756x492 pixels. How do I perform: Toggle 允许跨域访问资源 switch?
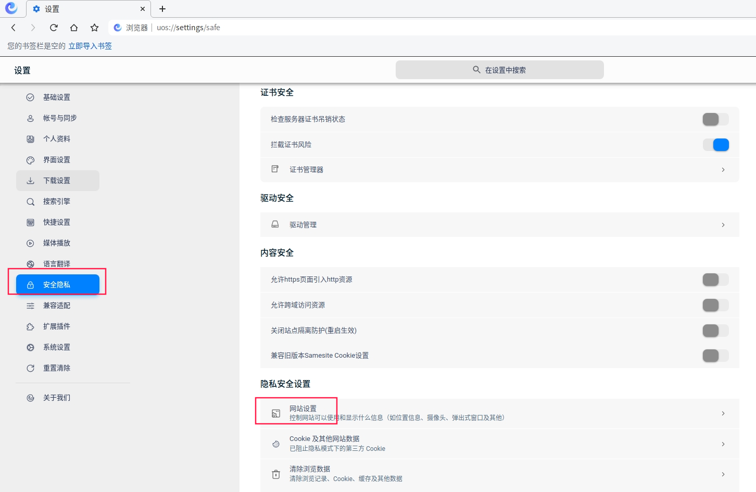tap(715, 305)
